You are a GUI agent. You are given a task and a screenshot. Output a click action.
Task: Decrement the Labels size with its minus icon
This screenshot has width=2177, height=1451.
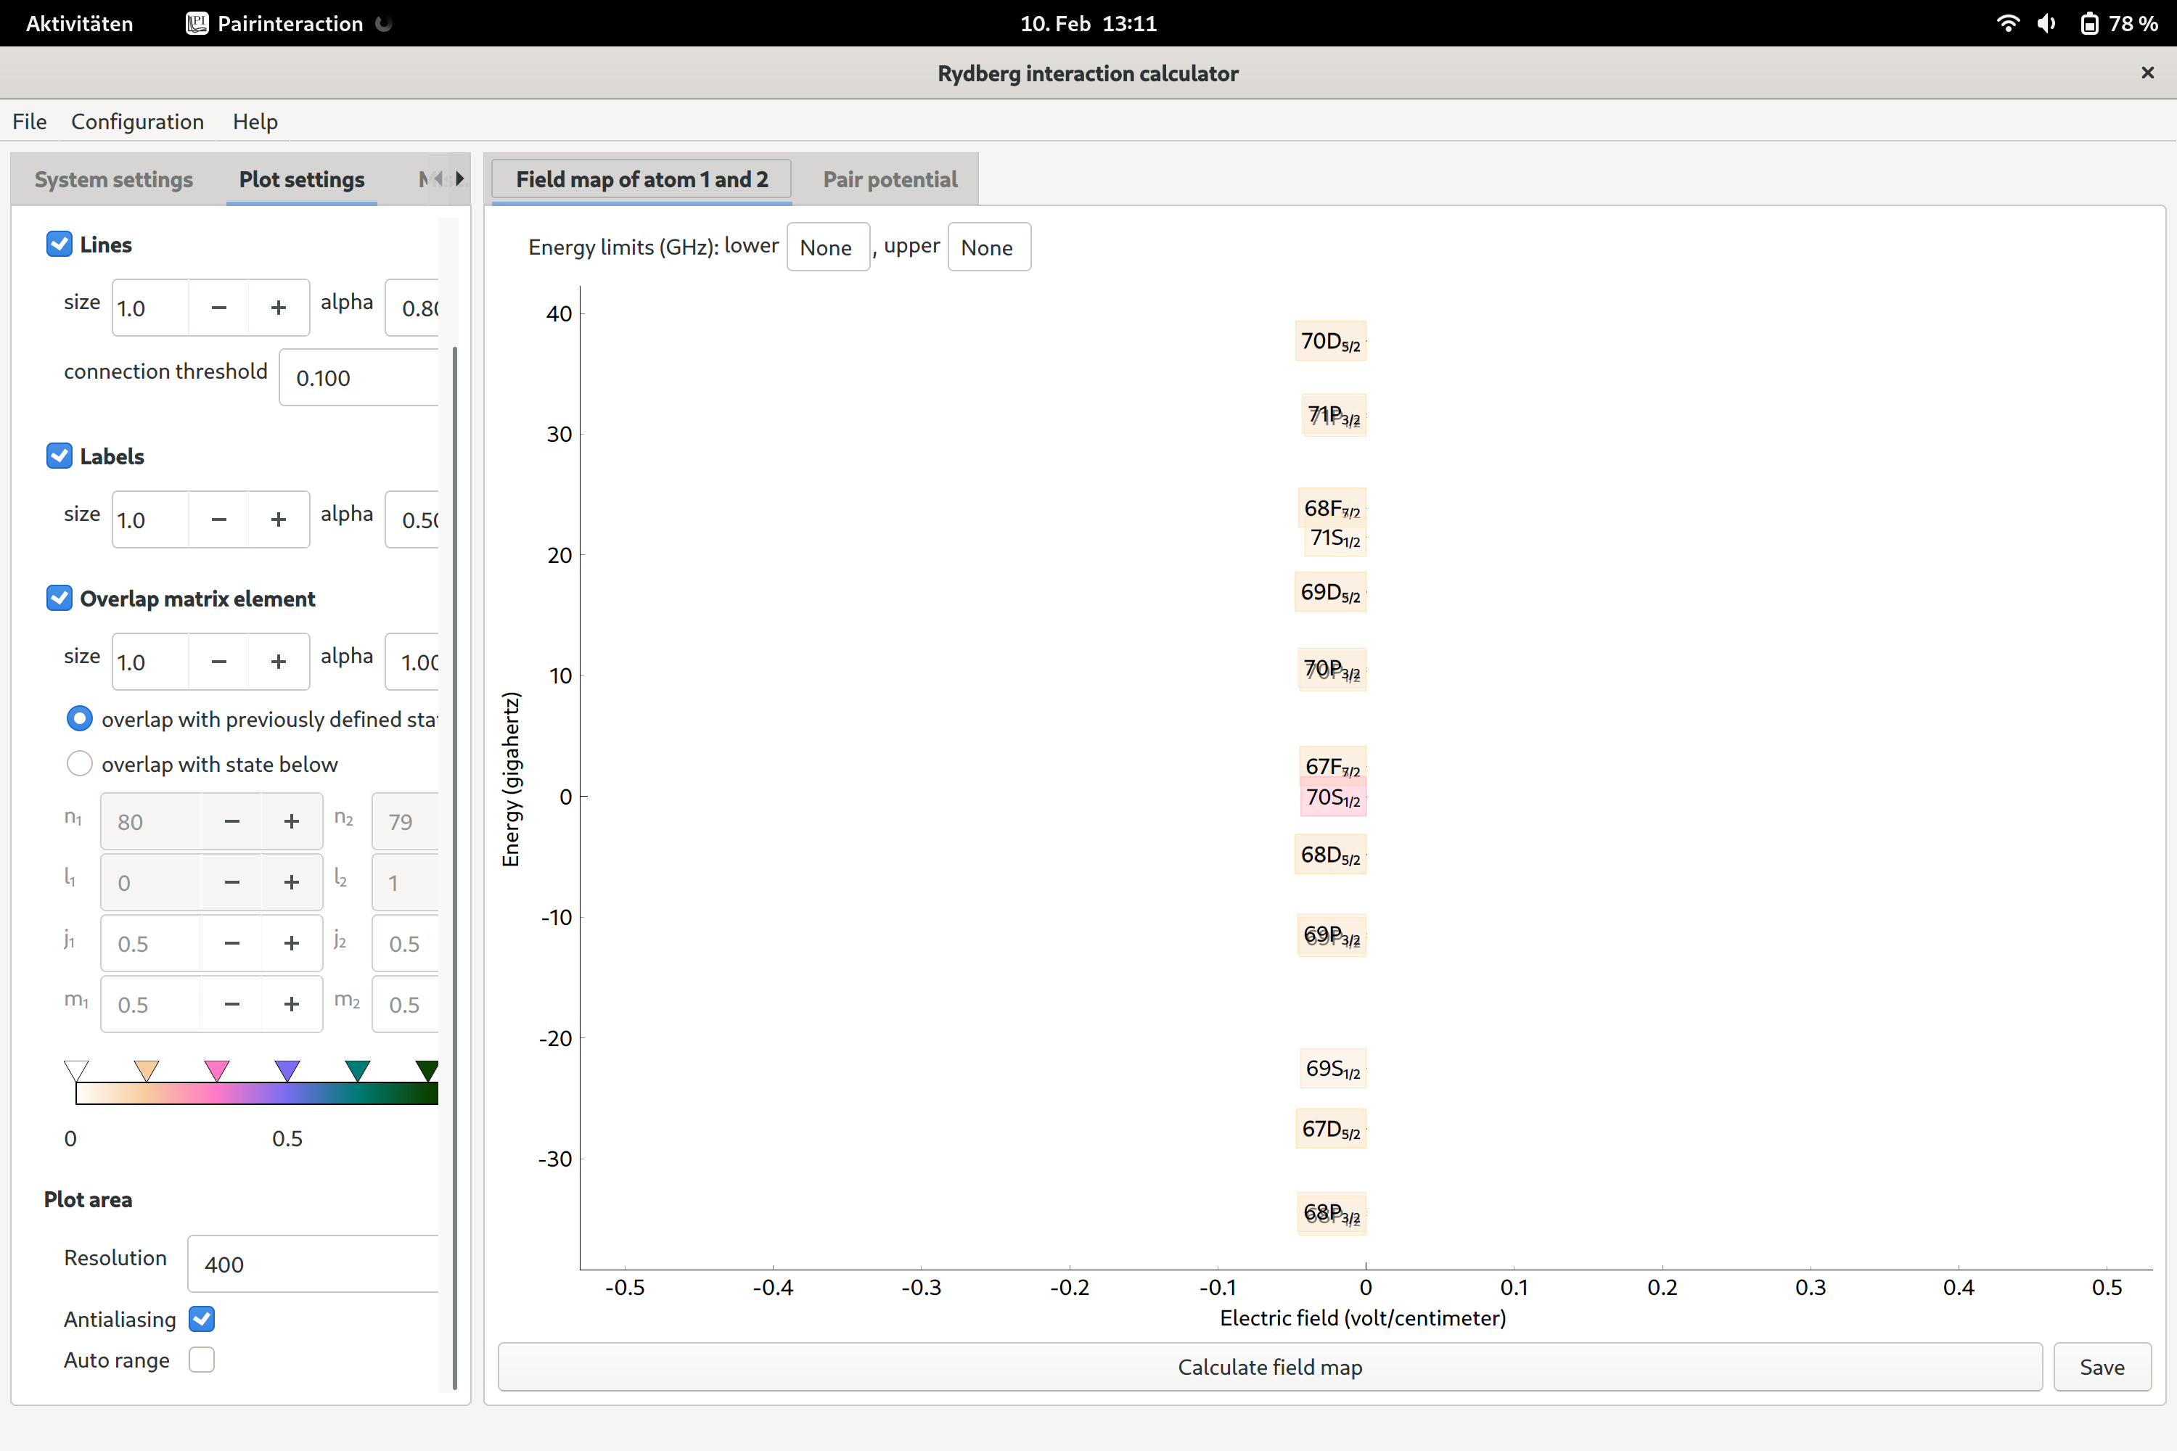click(x=218, y=519)
